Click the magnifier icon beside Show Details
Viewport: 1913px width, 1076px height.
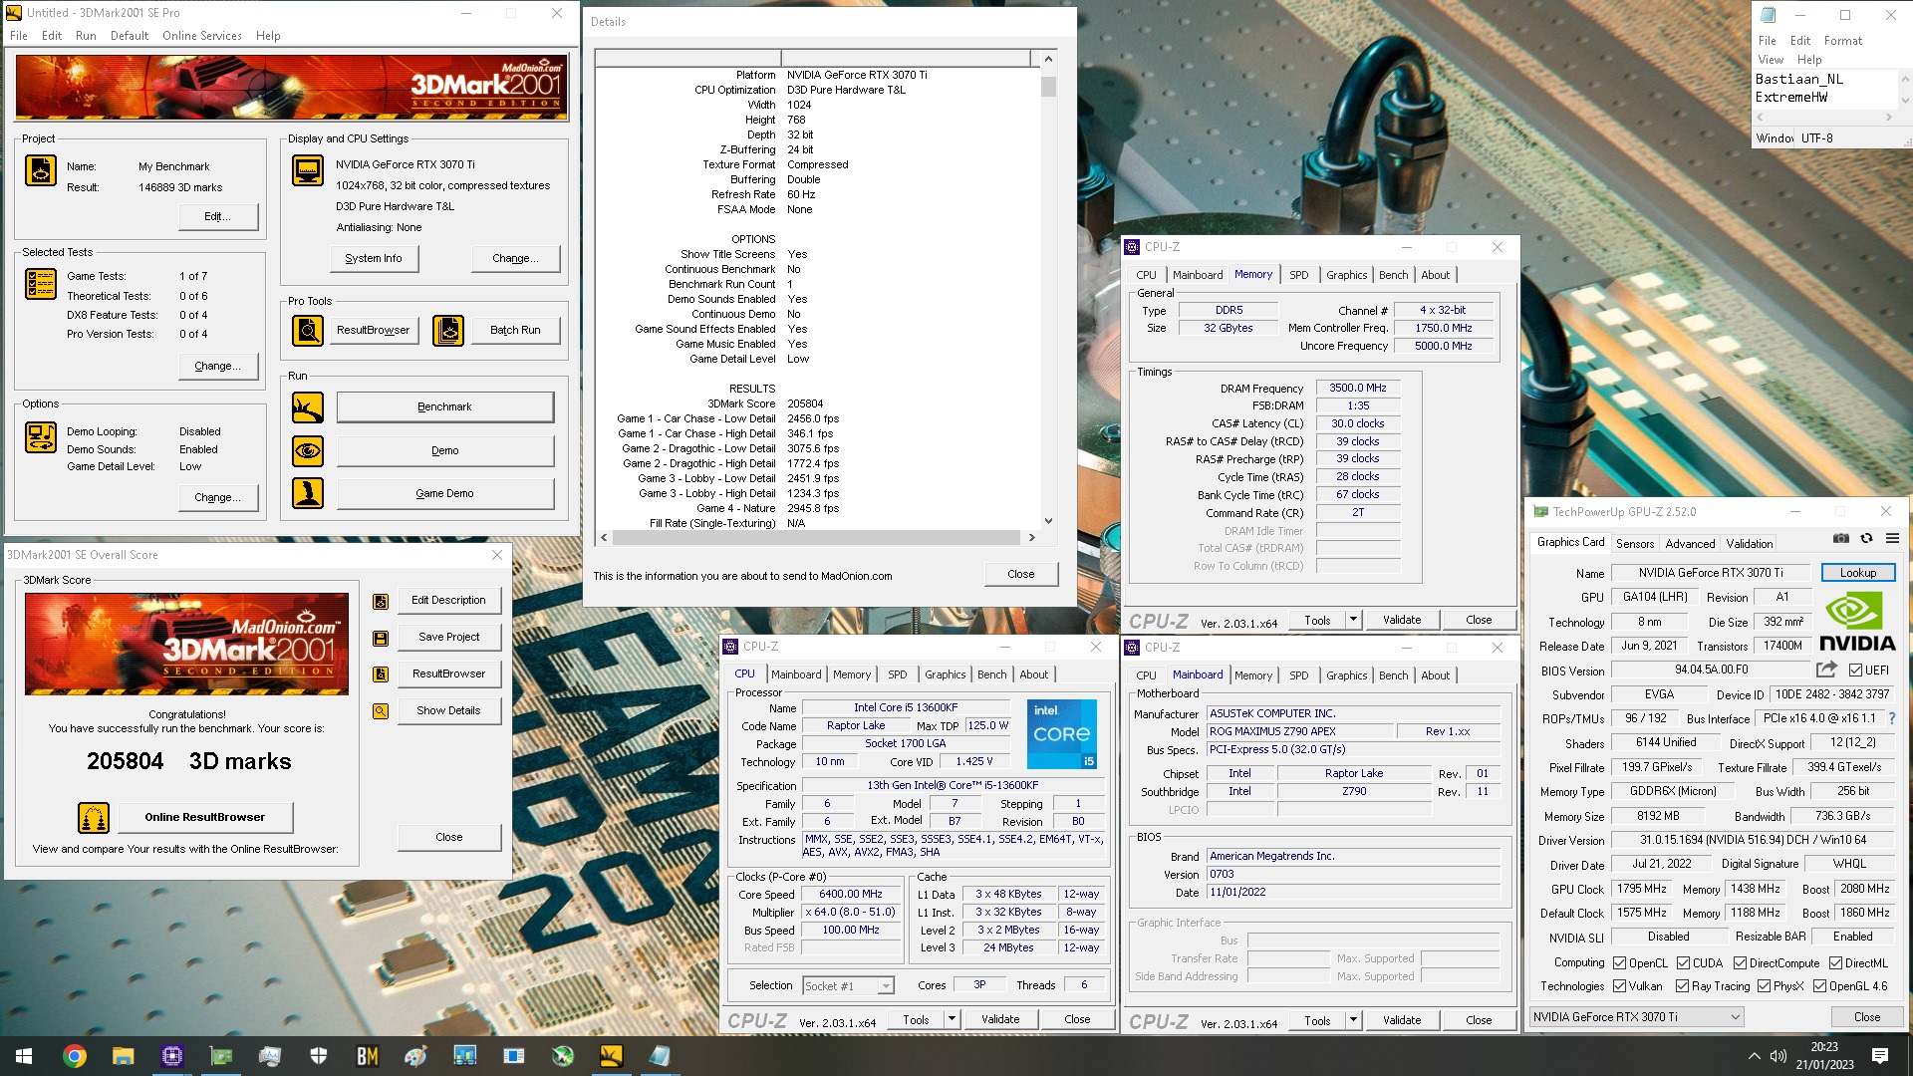pos(381,711)
